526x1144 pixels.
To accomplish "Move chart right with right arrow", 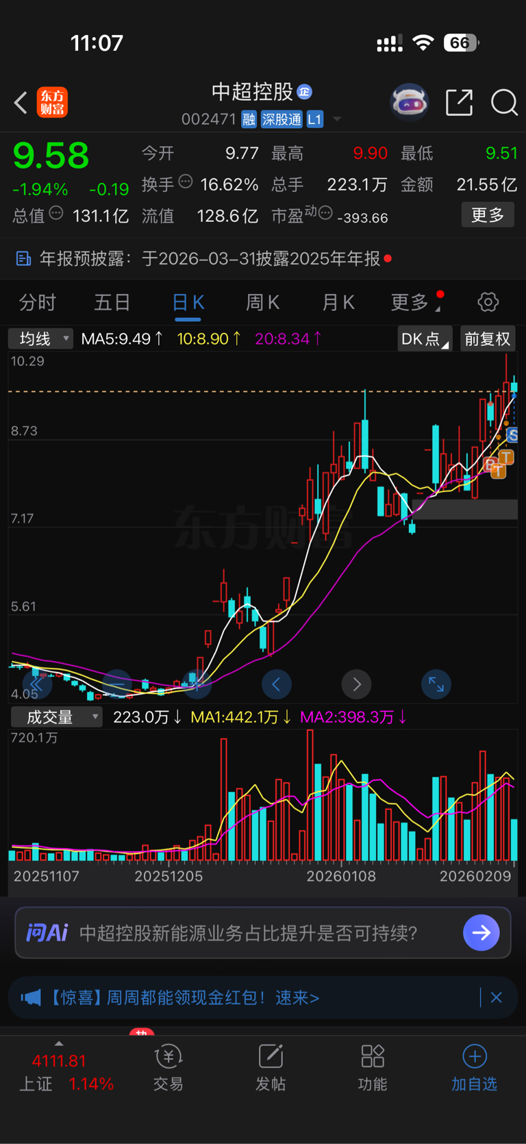I will (356, 684).
